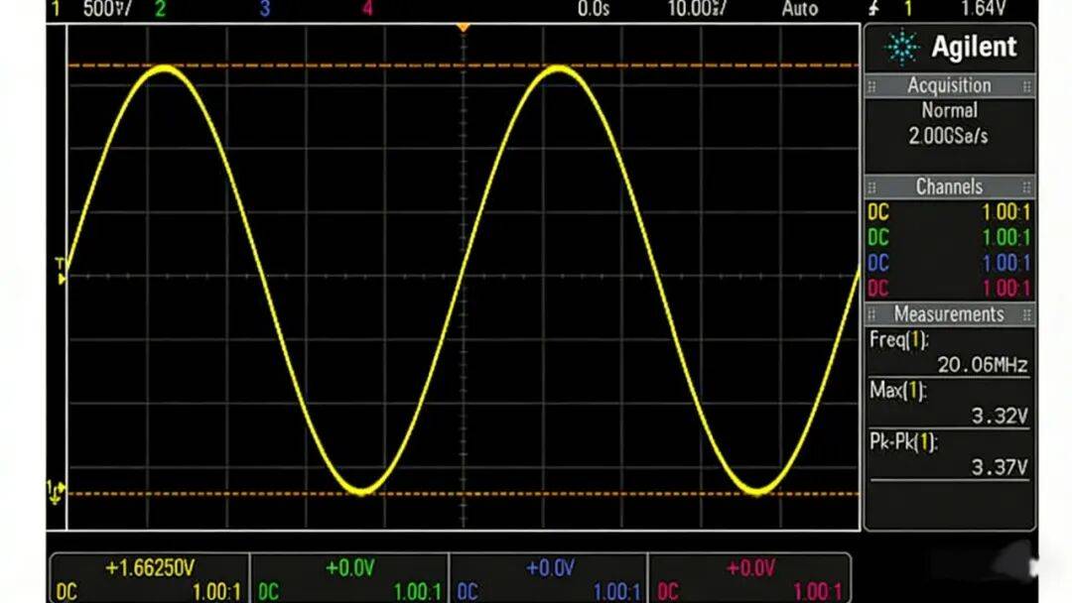Click the Auto trigger mode label
This screenshot has height=603, width=1072.
coord(800,9)
